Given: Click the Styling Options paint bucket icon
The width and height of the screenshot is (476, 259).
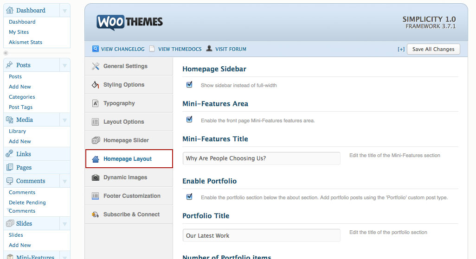Looking at the screenshot, I should (x=96, y=85).
